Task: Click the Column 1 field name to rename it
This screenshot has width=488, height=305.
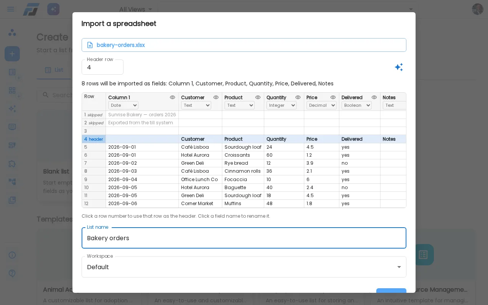Action: (x=119, y=98)
